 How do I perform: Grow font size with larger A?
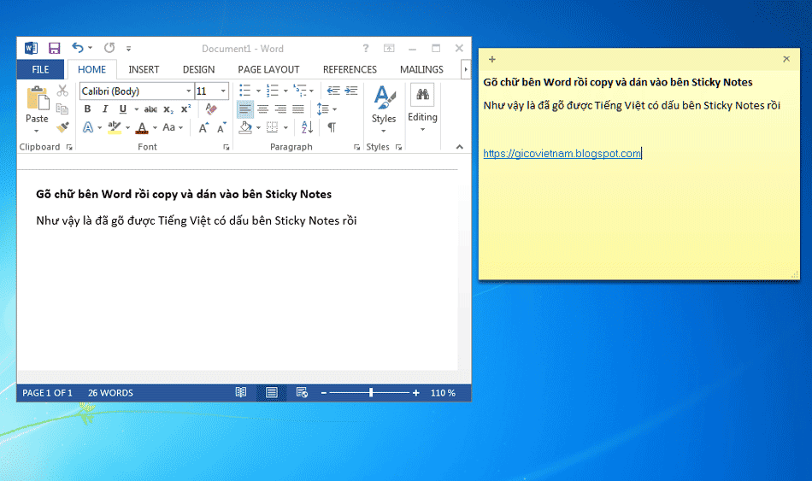pos(203,127)
